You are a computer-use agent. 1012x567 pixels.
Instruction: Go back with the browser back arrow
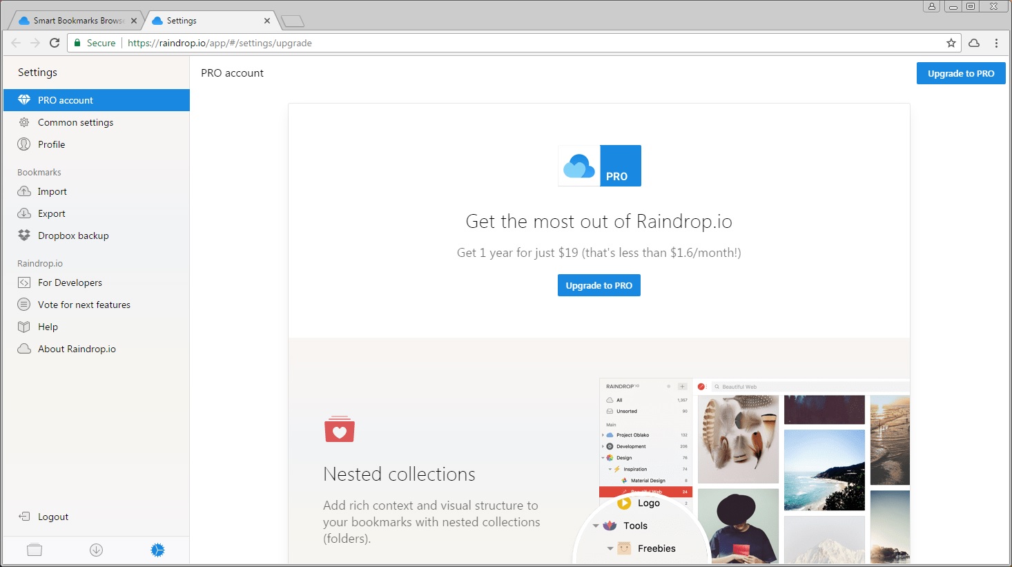pos(16,43)
